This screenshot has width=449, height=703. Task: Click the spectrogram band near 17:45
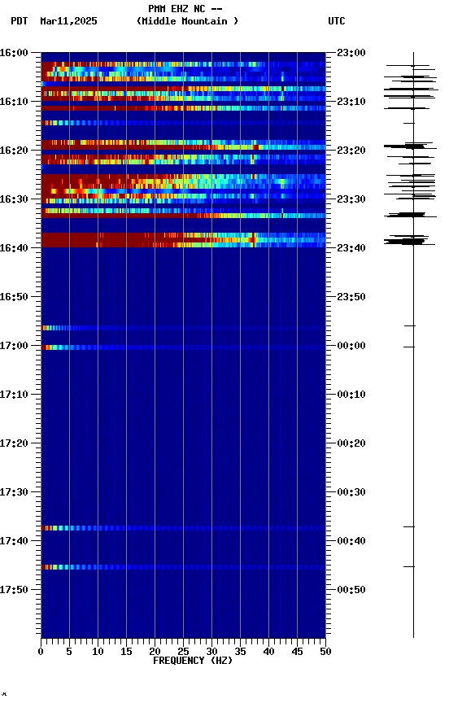coord(183,567)
